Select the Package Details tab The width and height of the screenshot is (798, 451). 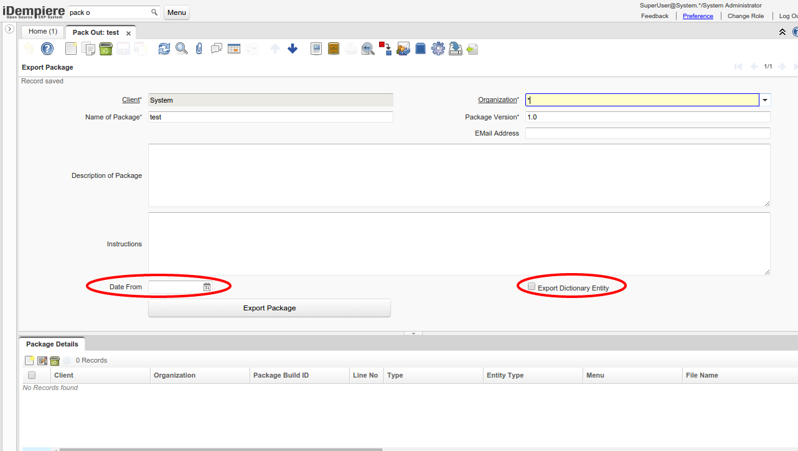pos(52,344)
